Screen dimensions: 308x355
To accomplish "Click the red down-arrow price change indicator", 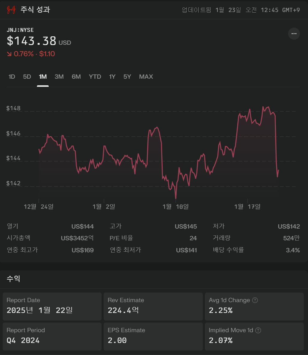I will coord(9,54).
